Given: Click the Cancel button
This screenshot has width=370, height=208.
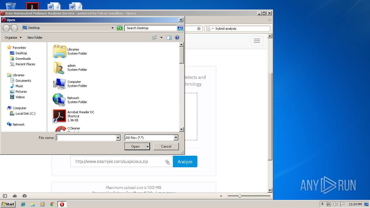Looking at the screenshot, I should [x=166, y=146].
